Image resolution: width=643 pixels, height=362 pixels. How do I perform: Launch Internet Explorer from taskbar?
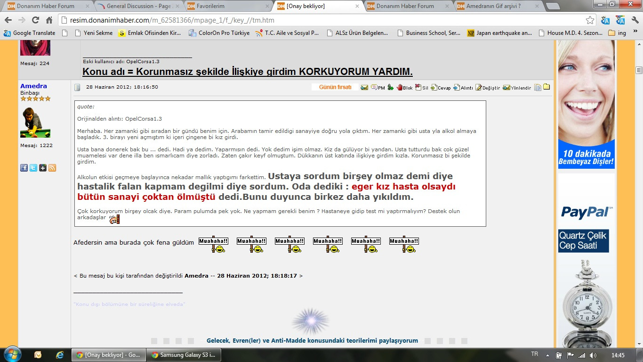[59, 354]
